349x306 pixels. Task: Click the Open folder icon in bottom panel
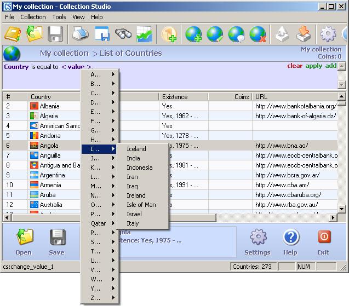pos(25,237)
